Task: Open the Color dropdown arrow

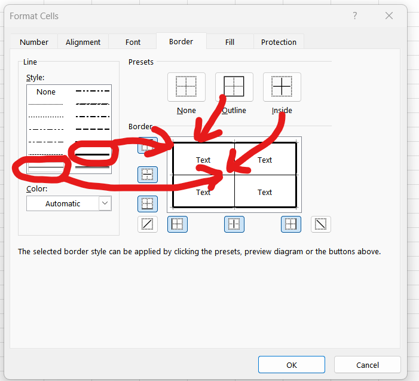Action: click(x=105, y=203)
